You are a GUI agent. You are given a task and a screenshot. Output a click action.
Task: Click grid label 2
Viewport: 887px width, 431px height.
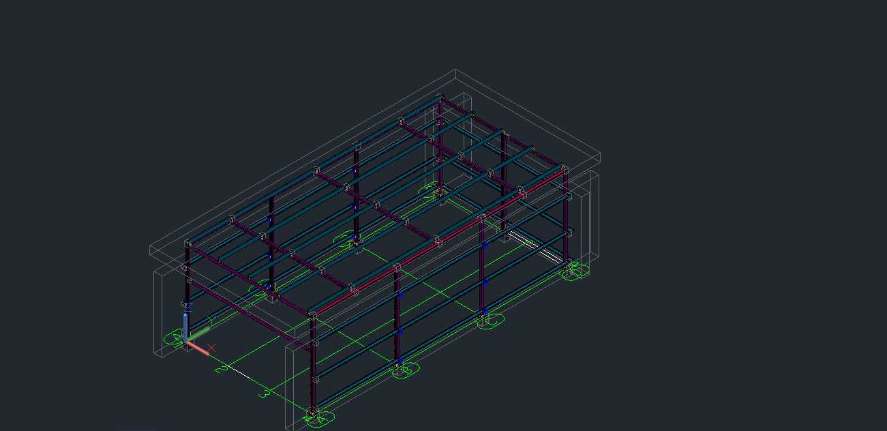tap(221, 369)
